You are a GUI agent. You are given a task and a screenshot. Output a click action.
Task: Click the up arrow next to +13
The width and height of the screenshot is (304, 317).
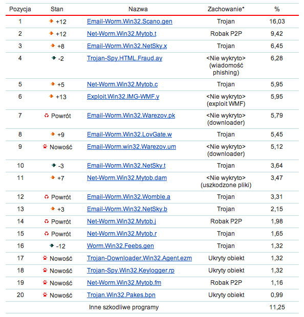[51, 96]
